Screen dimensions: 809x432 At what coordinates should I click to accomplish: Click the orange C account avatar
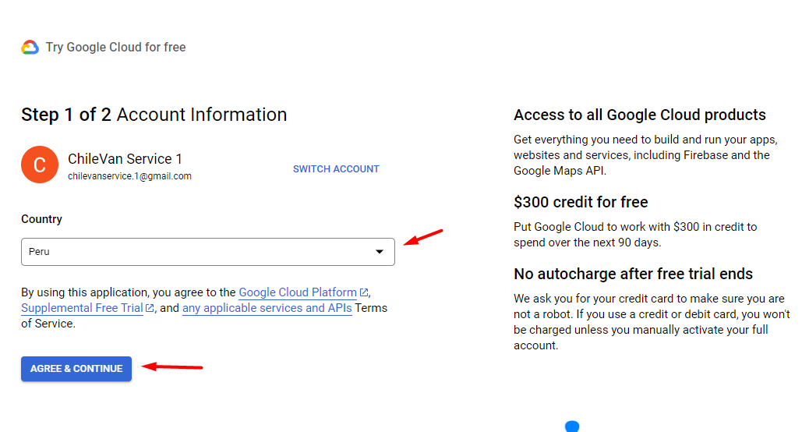click(40, 165)
